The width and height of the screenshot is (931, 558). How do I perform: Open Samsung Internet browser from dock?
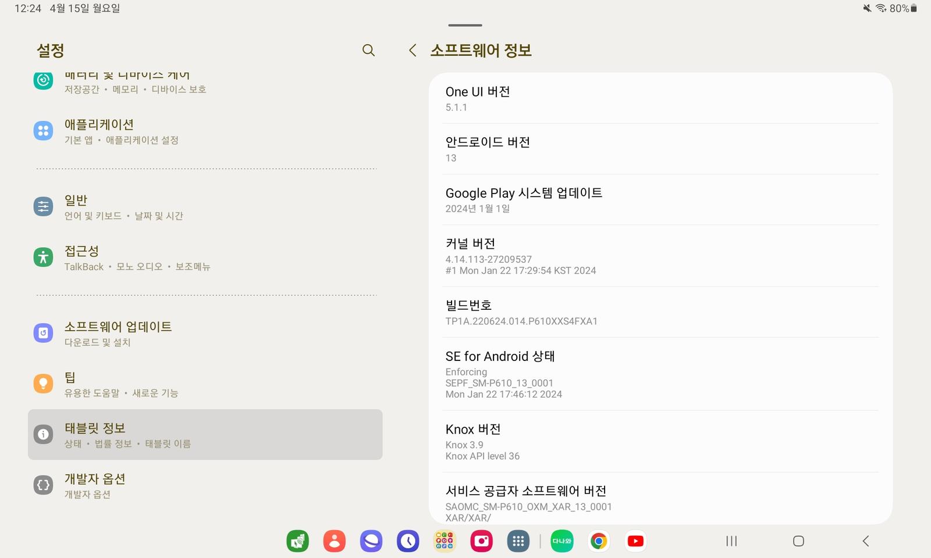371,541
